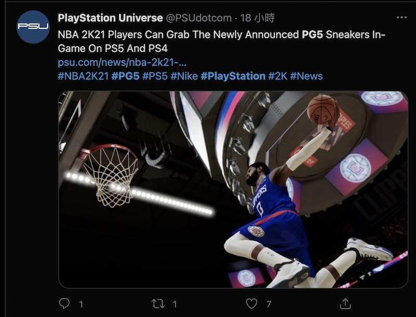Screen dimensions: 416x317
Task: Open the #News hashtag
Action: click(x=306, y=76)
